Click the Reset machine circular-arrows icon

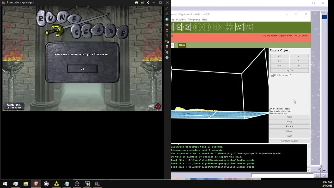229,27
